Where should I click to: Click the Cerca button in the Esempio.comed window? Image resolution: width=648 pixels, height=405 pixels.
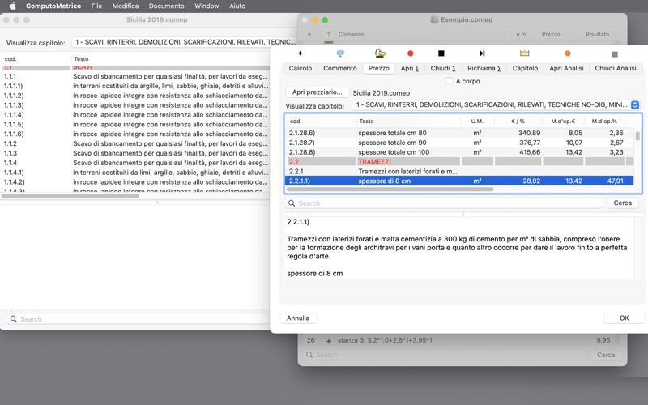coord(606,355)
